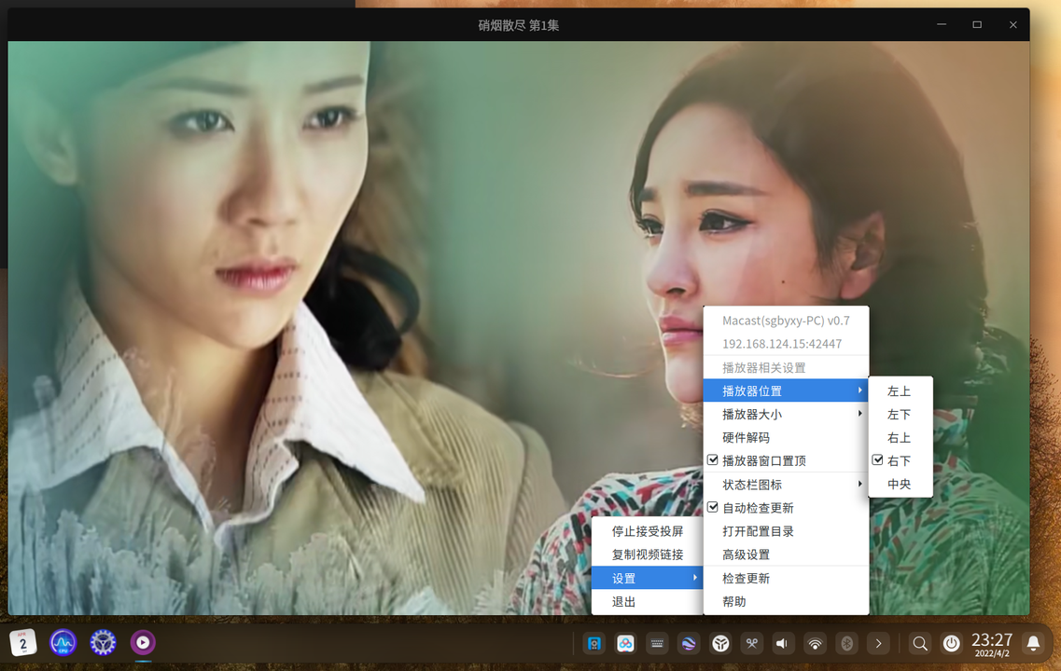
Task: Open the CPU system monitor dock icon
Action: click(63, 643)
